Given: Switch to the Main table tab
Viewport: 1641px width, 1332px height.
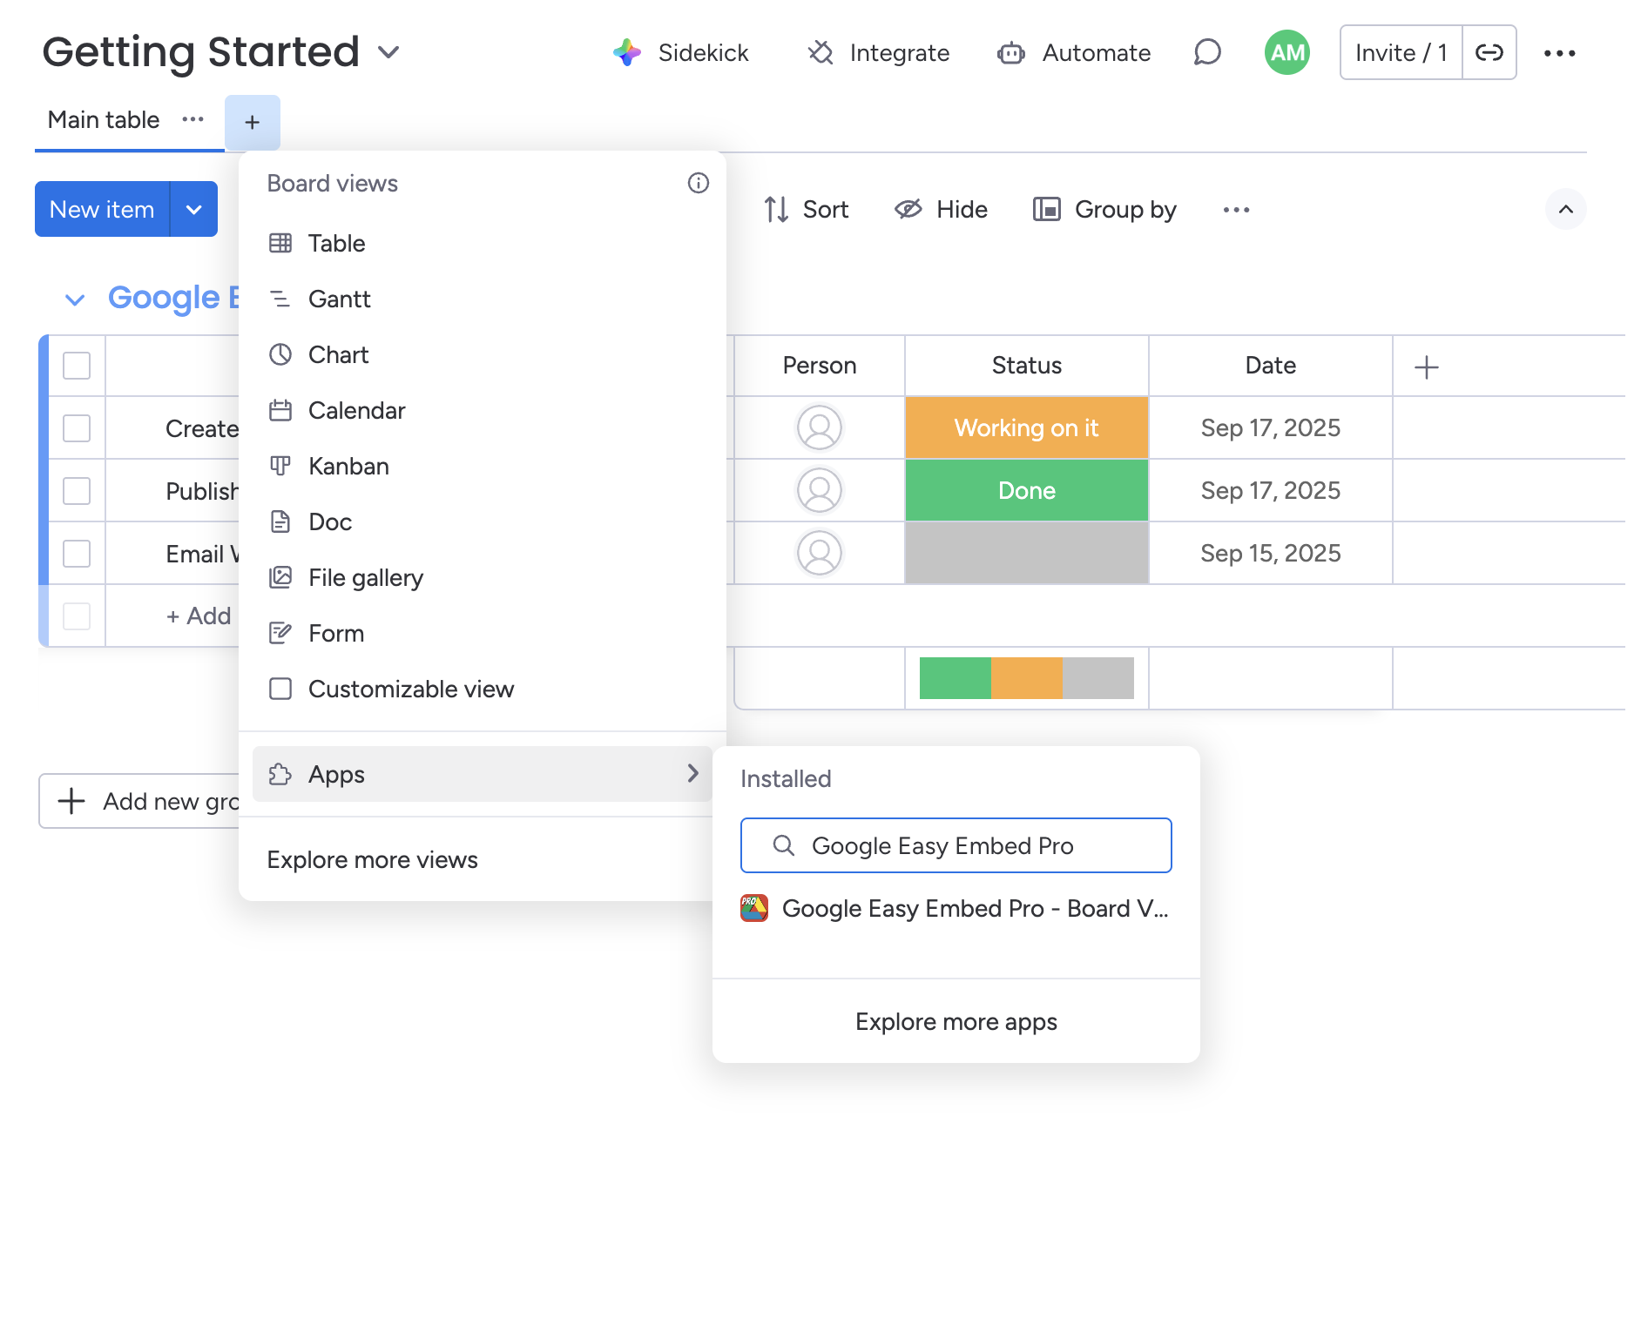Looking at the screenshot, I should pos(103,120).
